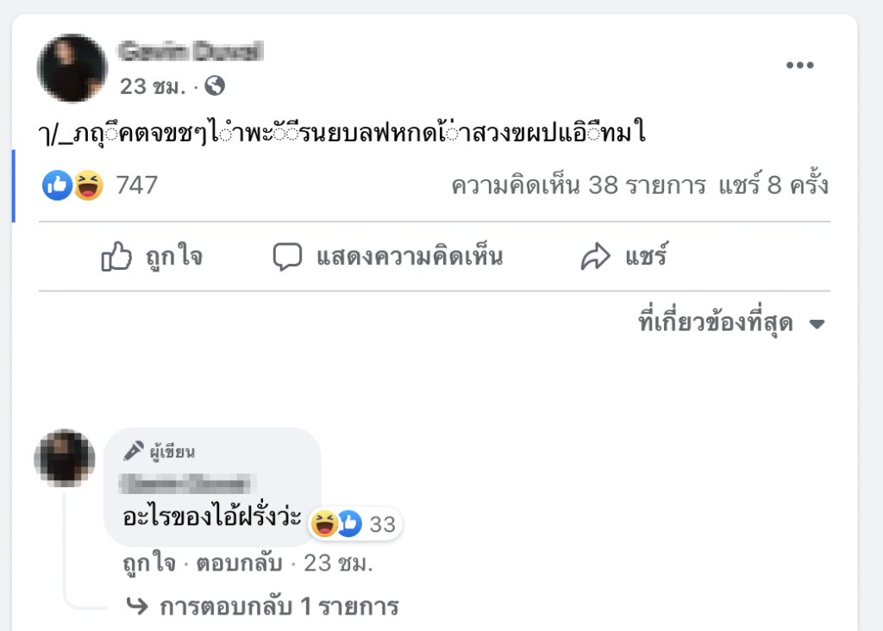The height and width of the screenshot is (631, 883).
Task: Click the post author's profile picture
Action: click(72, 68)
